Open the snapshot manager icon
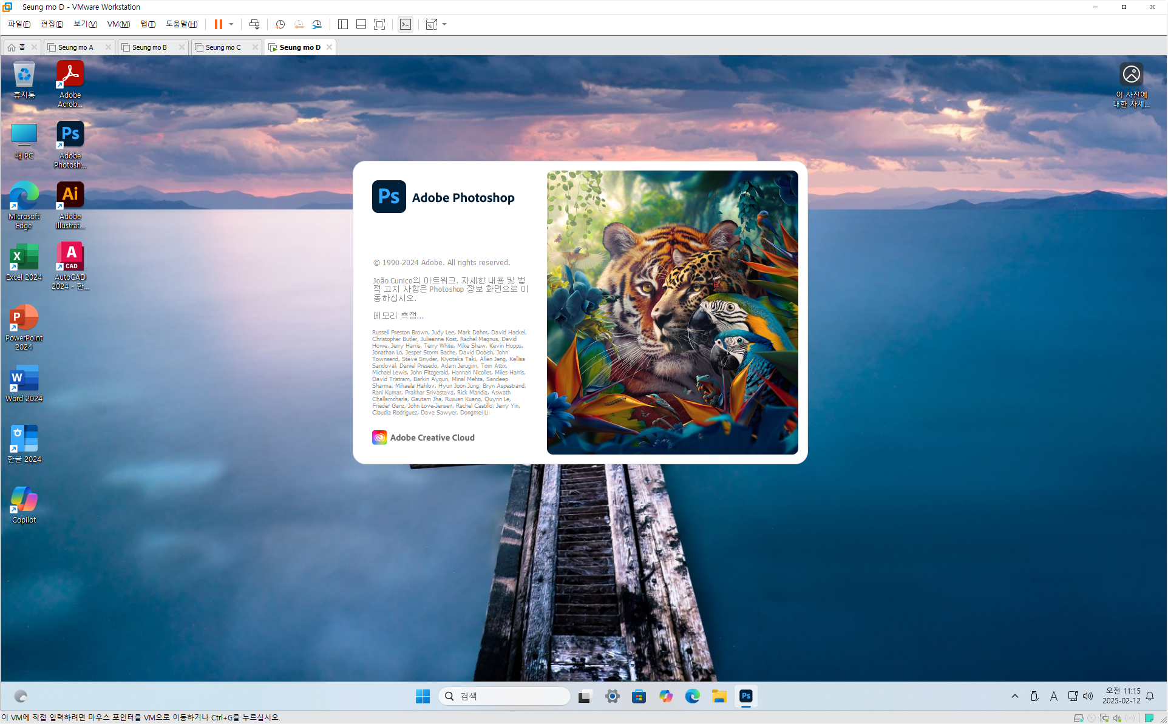Viewport: 1168px width, 724px height. pyautogui.click(x=317, y=24)
